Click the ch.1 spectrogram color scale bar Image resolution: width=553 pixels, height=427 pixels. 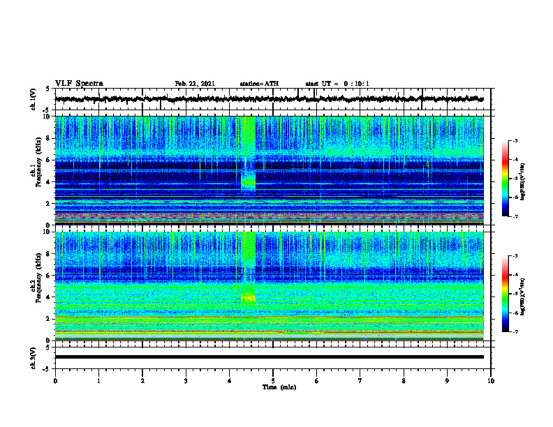click(x=506, y=179)
